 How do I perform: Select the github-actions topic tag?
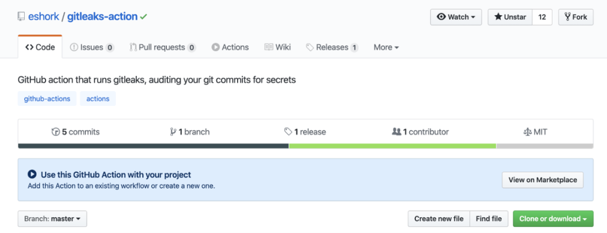click(47, 98)
